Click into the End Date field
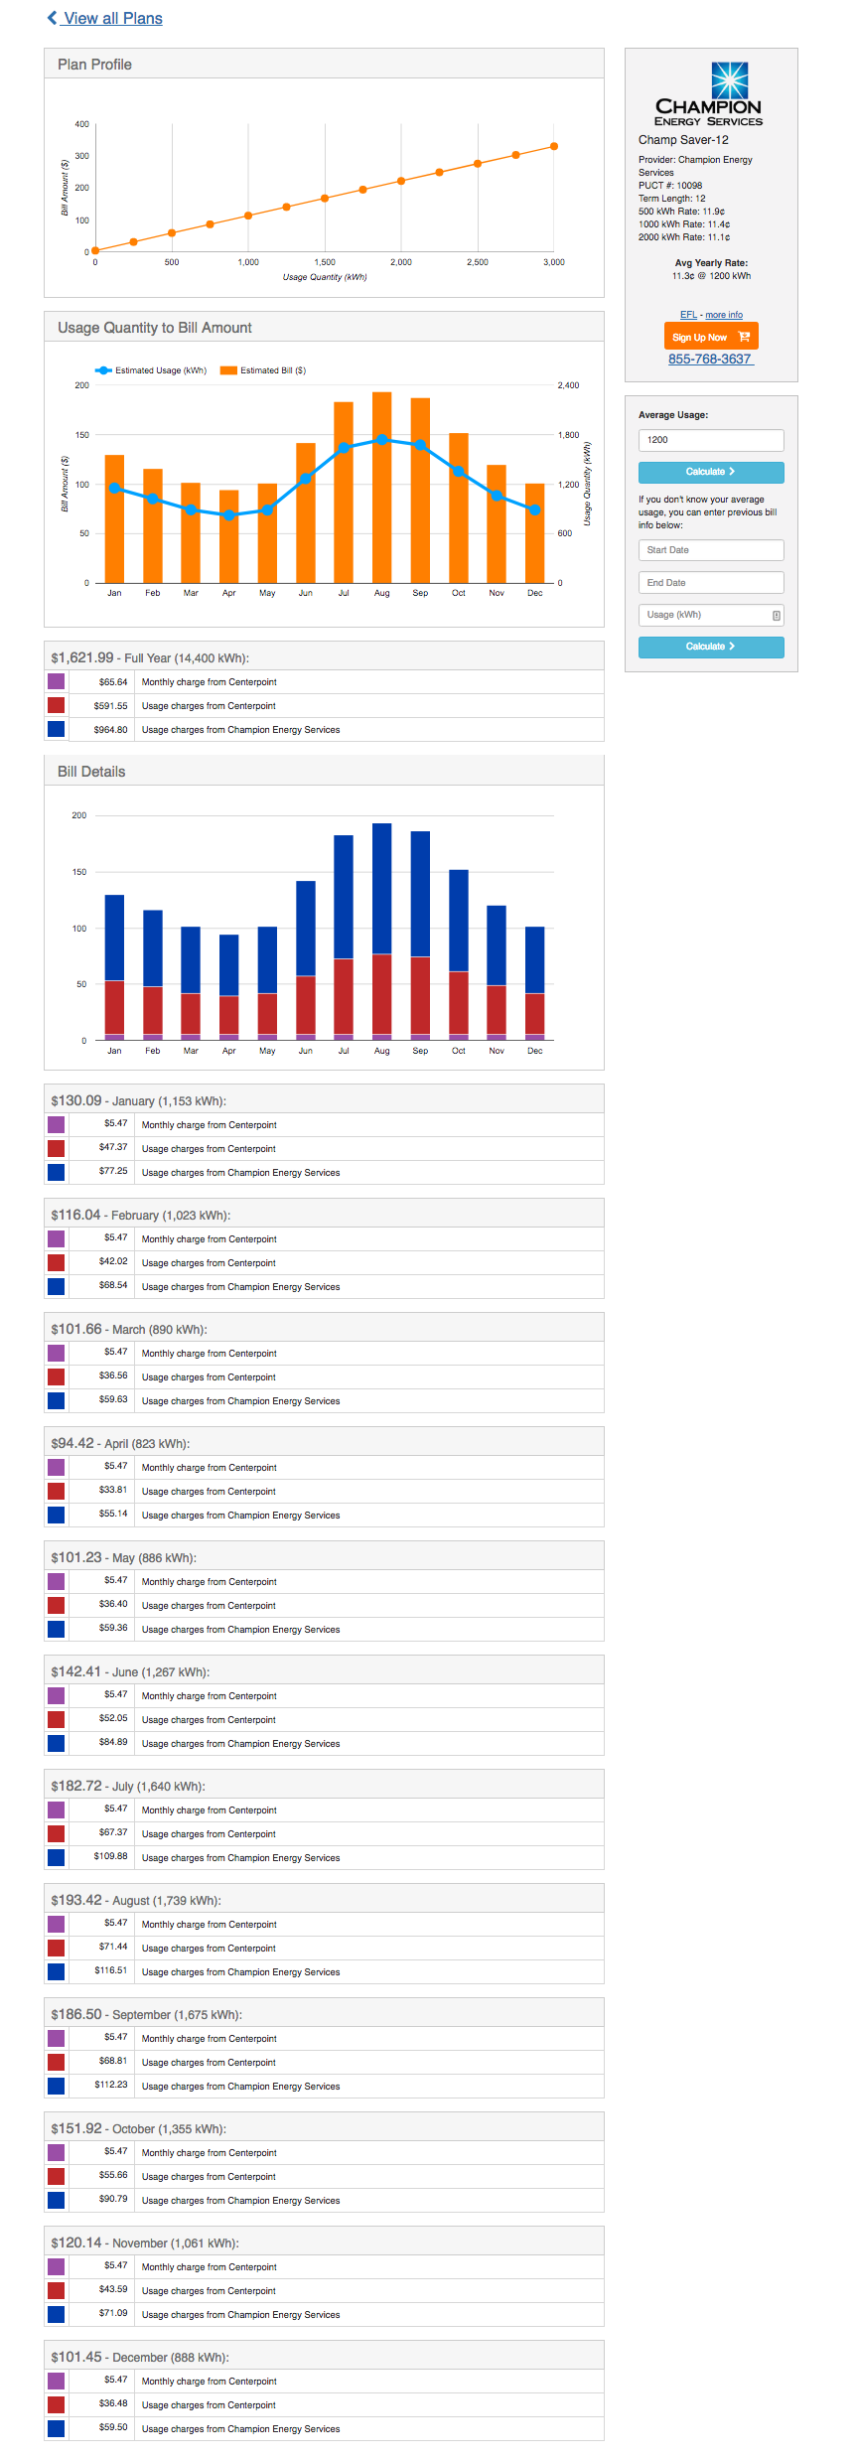856x2460 pixels. pos(710,583)
